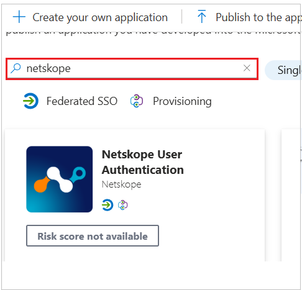Select the Provisioning label
The image size is (302, 290).
182,101
